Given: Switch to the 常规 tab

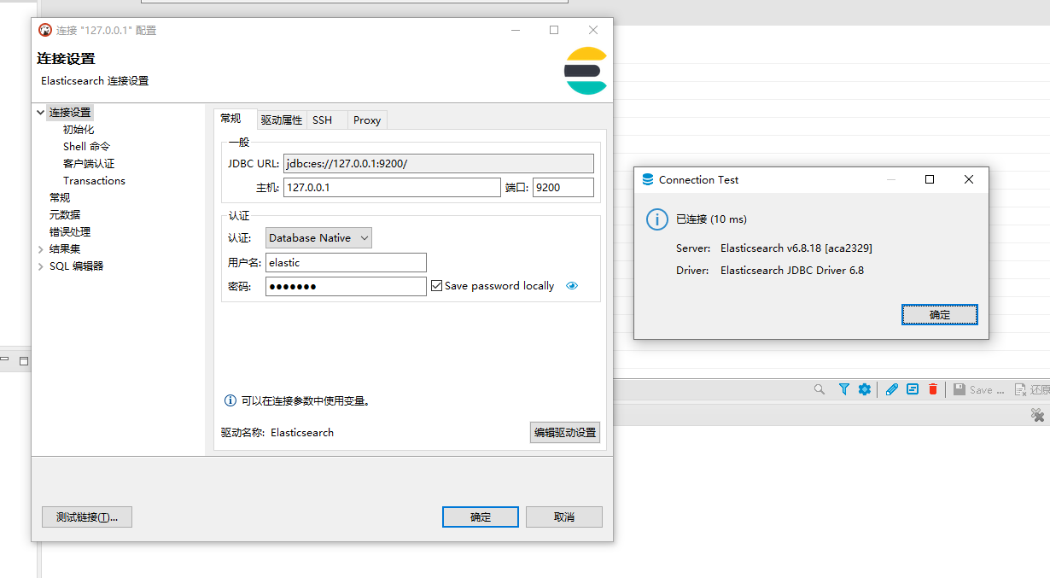Looking at the screenshot, I should click(235, 119).
